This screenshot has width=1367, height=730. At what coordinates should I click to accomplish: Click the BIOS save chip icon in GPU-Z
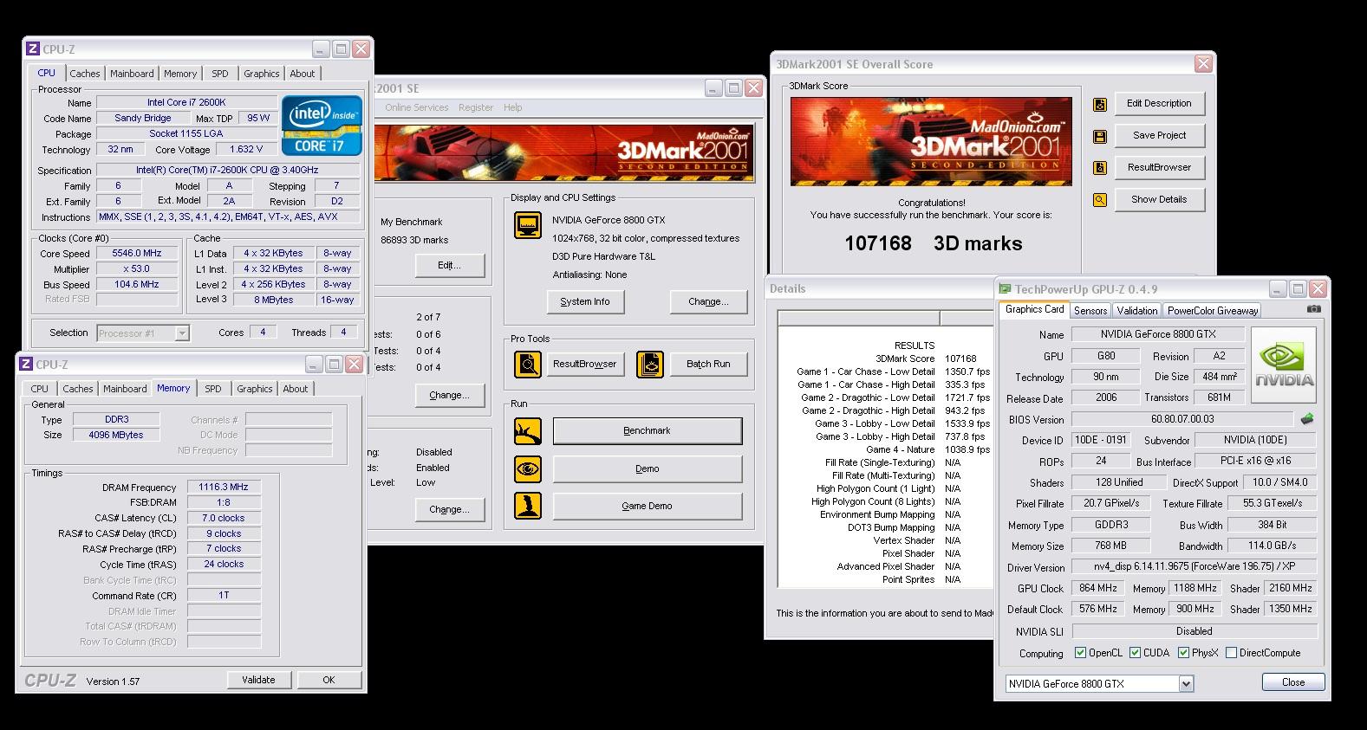pos(1307,419)
